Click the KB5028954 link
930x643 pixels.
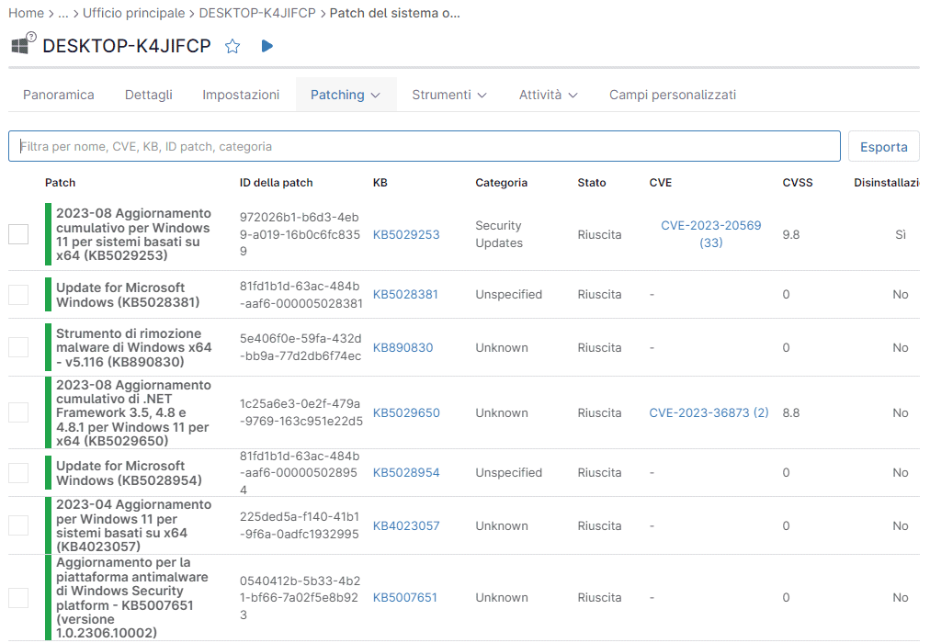pyautogui.click(x=406, y=473)
